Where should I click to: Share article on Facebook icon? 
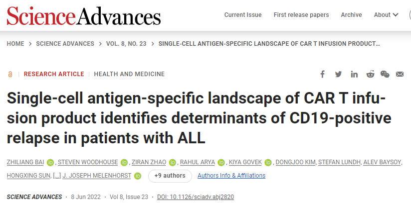tap(322, 74)
